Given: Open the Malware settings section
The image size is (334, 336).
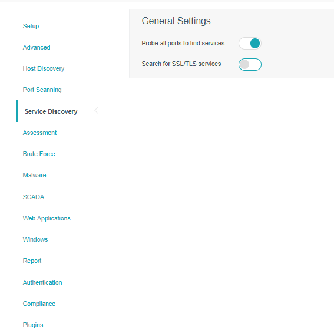Looking at the screenshot, I should pos(34,175).
